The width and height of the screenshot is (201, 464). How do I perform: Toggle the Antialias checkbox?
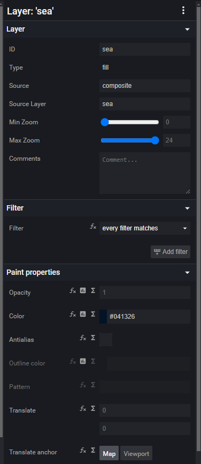pyautogui.click(x=106, y=340)
